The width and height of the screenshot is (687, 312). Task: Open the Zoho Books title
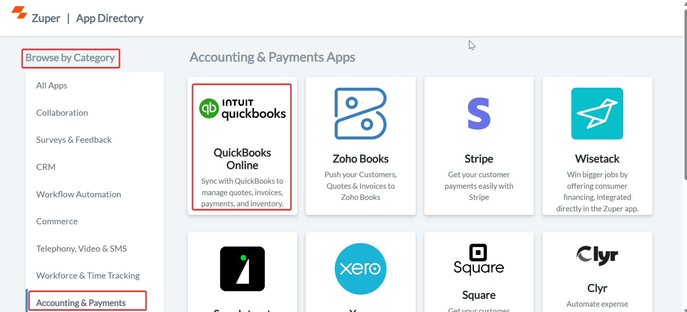[361, 159]
